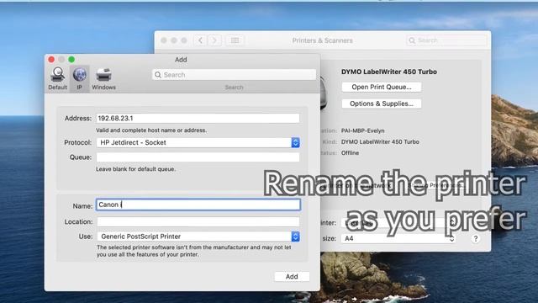Switch to the IP printer tab

point(79,78)
